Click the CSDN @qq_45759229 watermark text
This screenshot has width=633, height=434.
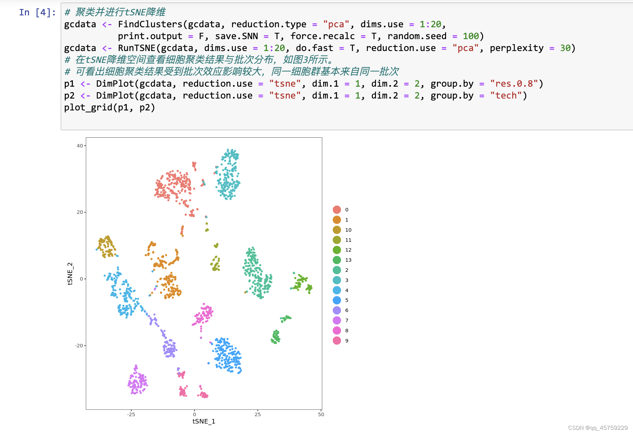[598, 428]
